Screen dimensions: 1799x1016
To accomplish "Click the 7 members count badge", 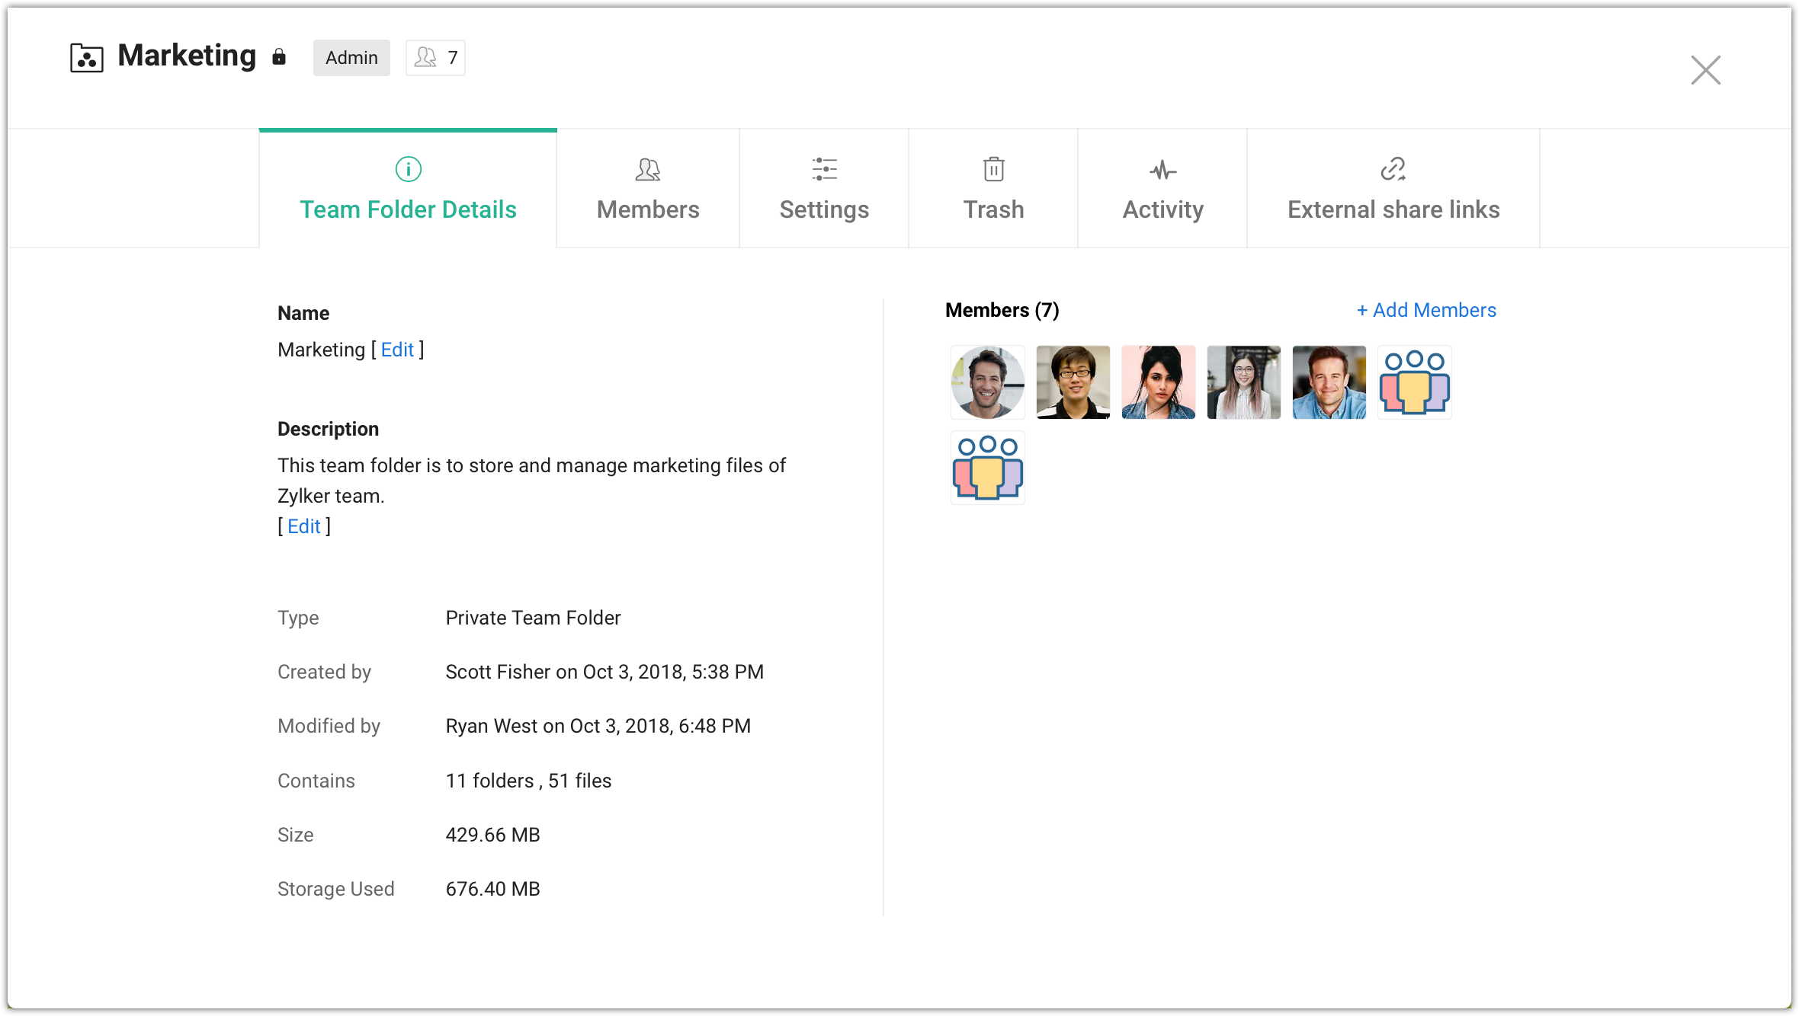I will 435,58.
